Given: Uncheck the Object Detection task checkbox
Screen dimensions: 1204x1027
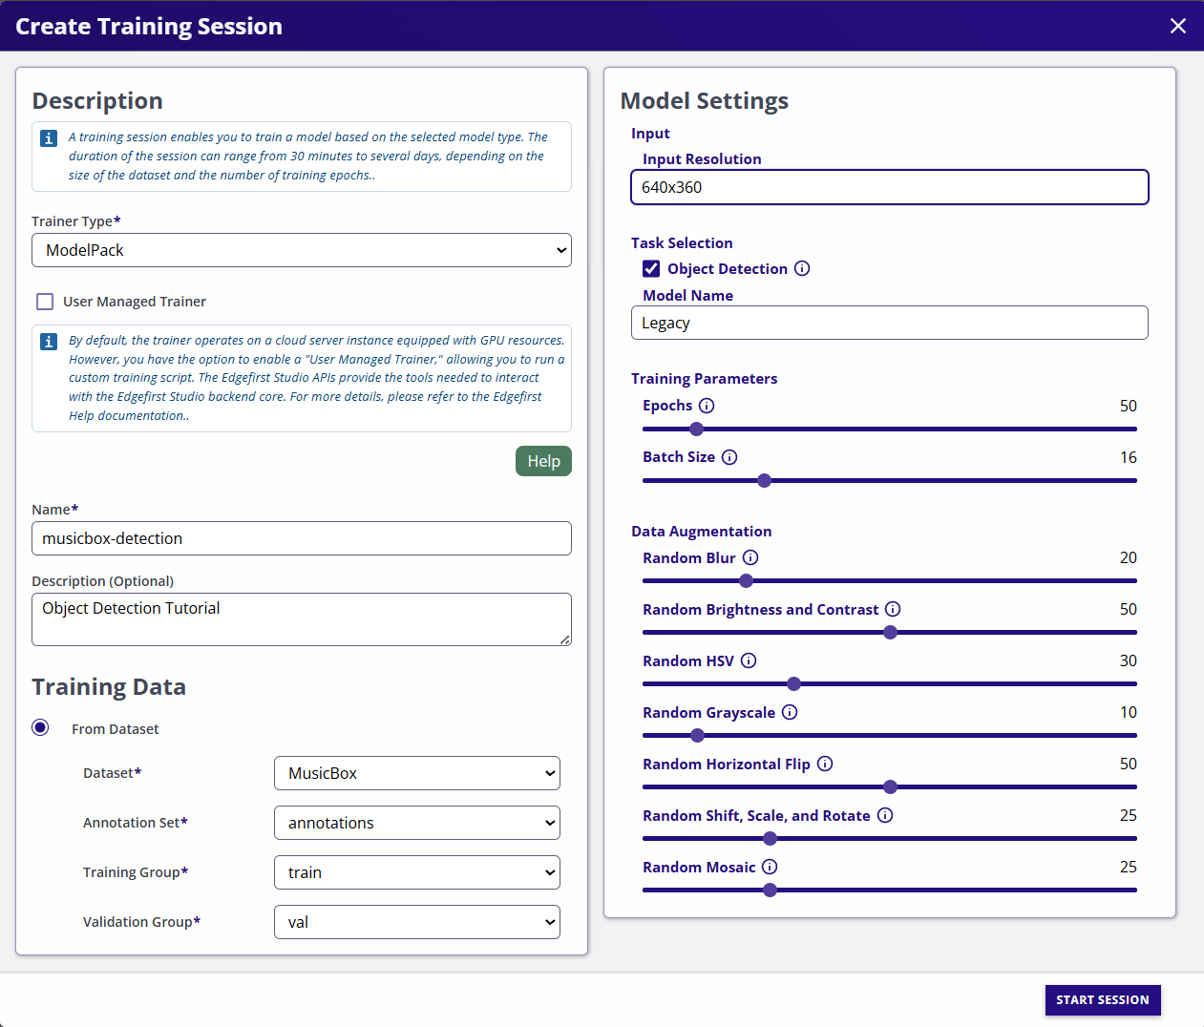Looking at the screenshot, I should pos(651,268).
